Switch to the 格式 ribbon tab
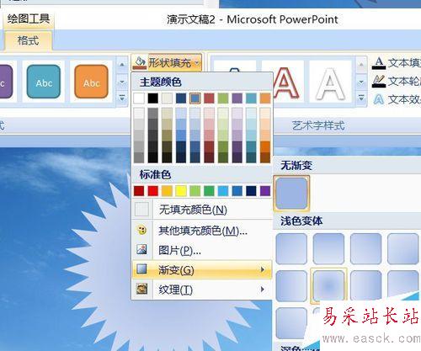421x351 pixels. click(28, 40)
